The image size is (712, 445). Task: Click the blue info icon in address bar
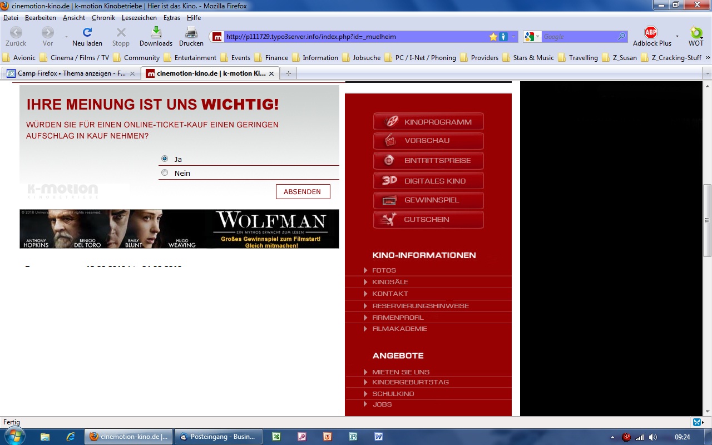click(x=503, y=37)
